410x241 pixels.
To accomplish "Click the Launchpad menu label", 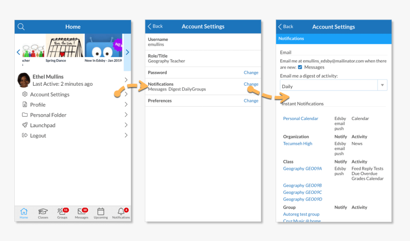I will 42,125.
